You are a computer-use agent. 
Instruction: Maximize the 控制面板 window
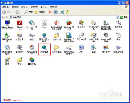[123, 3]
